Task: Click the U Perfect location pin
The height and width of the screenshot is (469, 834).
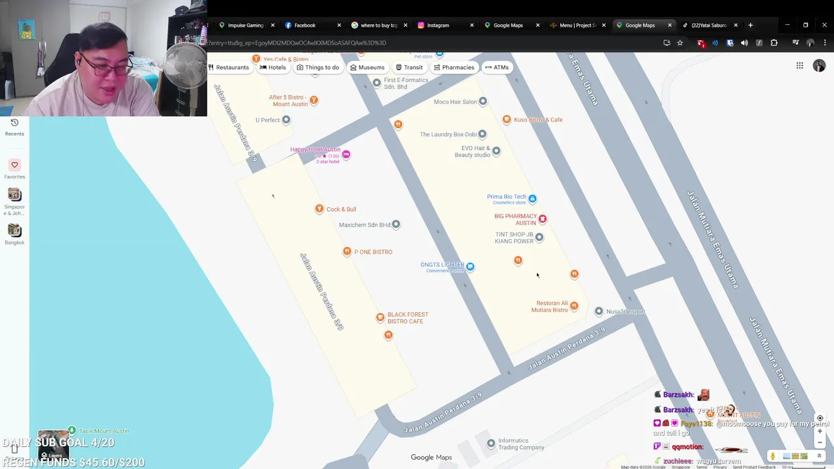Action: 286,120
